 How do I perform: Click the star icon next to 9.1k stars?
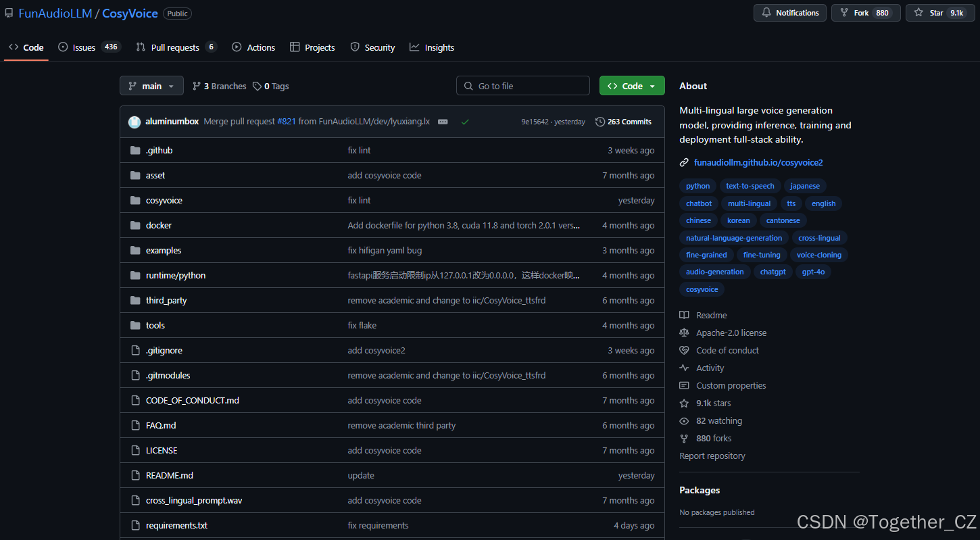click(x=685, y=403)
